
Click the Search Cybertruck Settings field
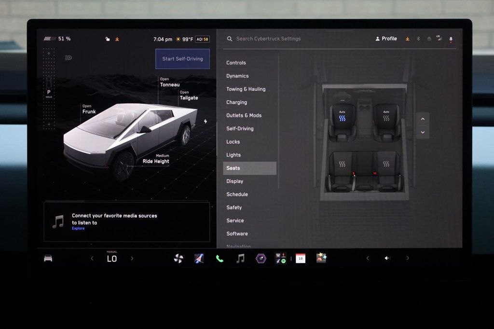pos(268,39)
